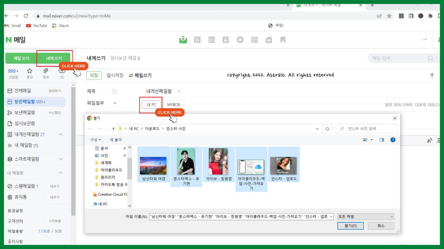
Task: Click the bookmark flag icon in the toolbar
Action: click(283, 39)
